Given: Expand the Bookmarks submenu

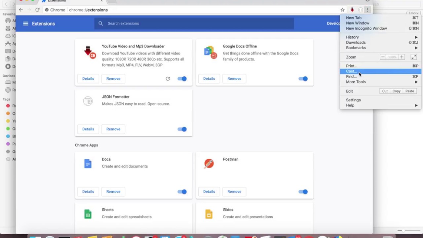Looking at the screenshot, I should (380, 48).
